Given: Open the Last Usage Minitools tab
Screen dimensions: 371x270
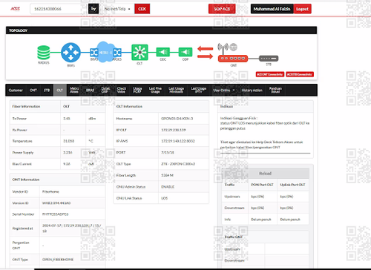Looking at the screenshot, I should point(176,90).
